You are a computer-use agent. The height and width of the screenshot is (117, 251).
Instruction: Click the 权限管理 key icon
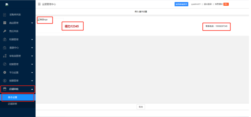tap(5, 64)
